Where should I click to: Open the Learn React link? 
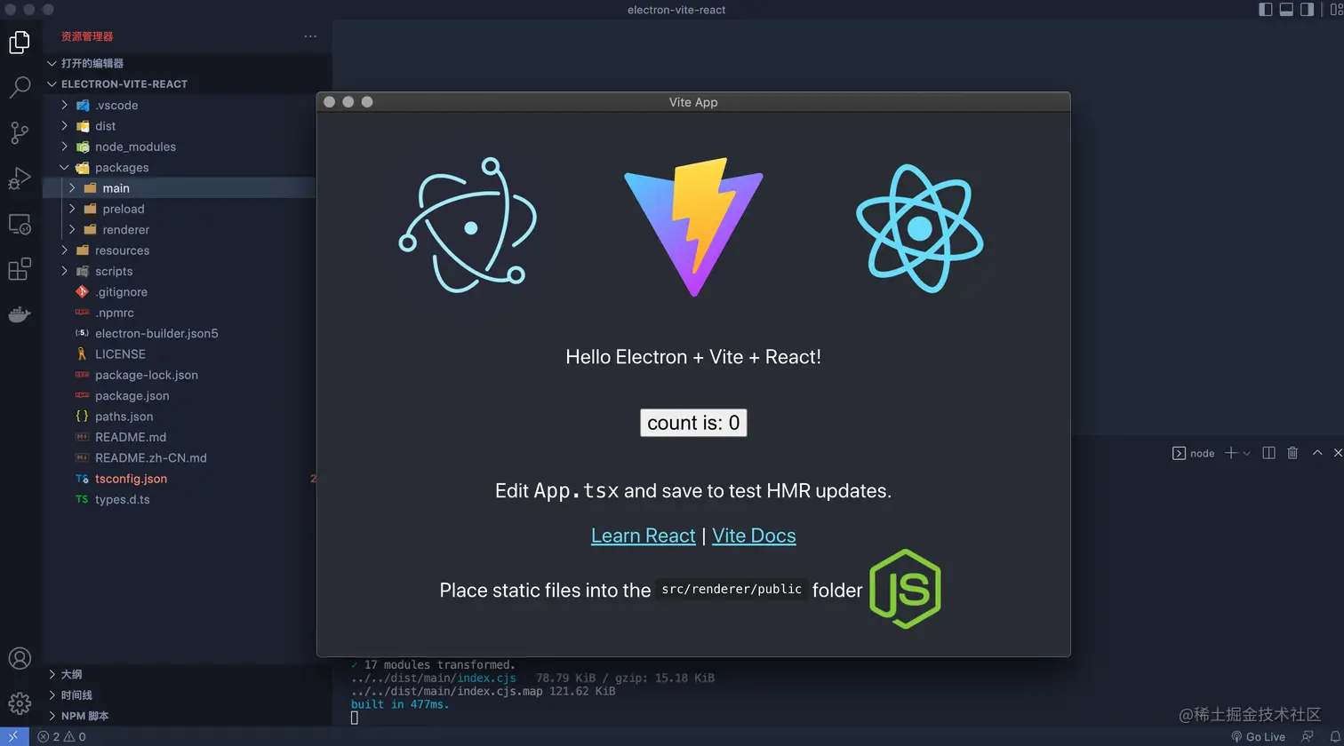point(643,536)
